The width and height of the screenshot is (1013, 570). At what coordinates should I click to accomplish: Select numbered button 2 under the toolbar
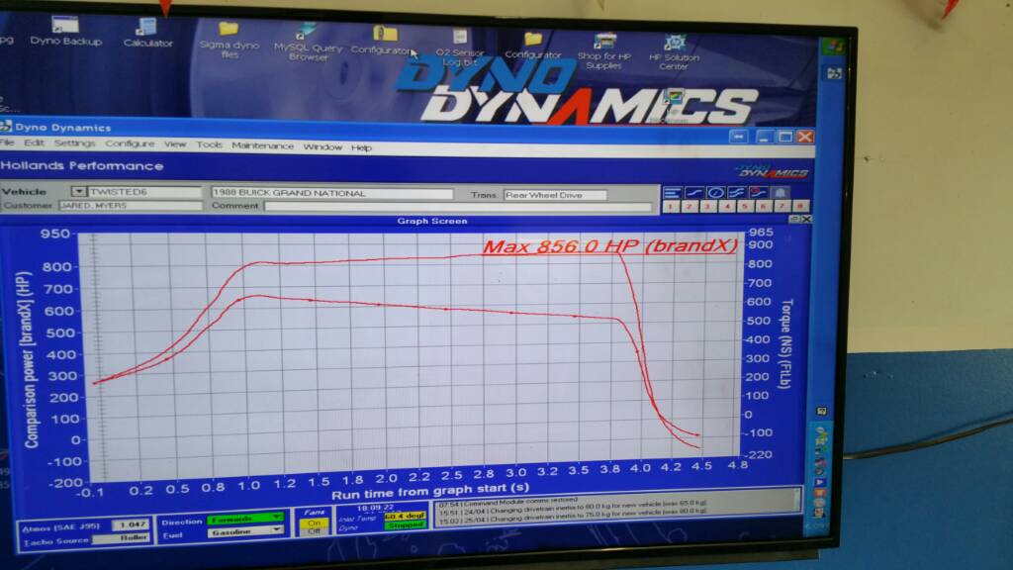point(689,206)
